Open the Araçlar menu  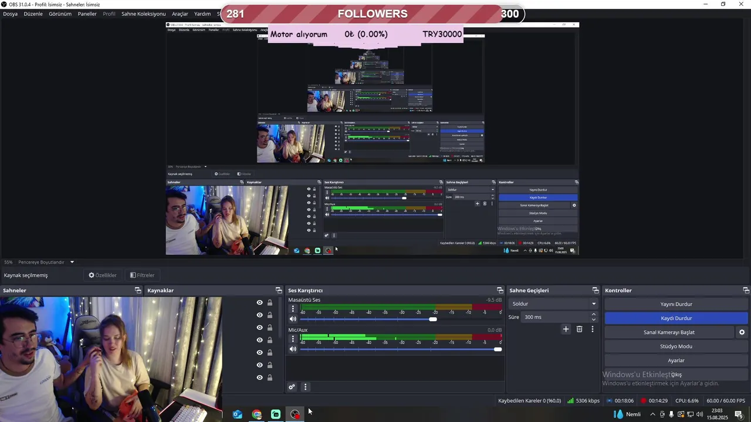point(180,13)
